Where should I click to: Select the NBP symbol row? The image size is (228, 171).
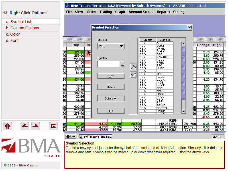tap(156, 88)
